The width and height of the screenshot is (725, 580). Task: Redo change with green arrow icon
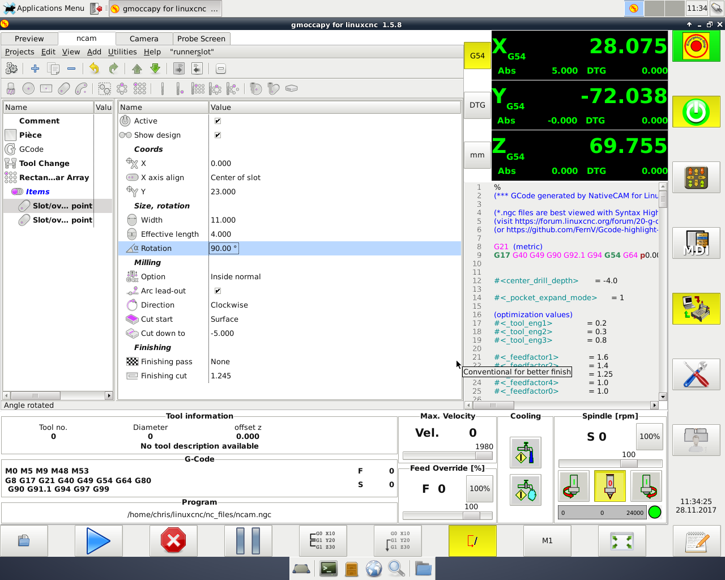tap(113, 69)
